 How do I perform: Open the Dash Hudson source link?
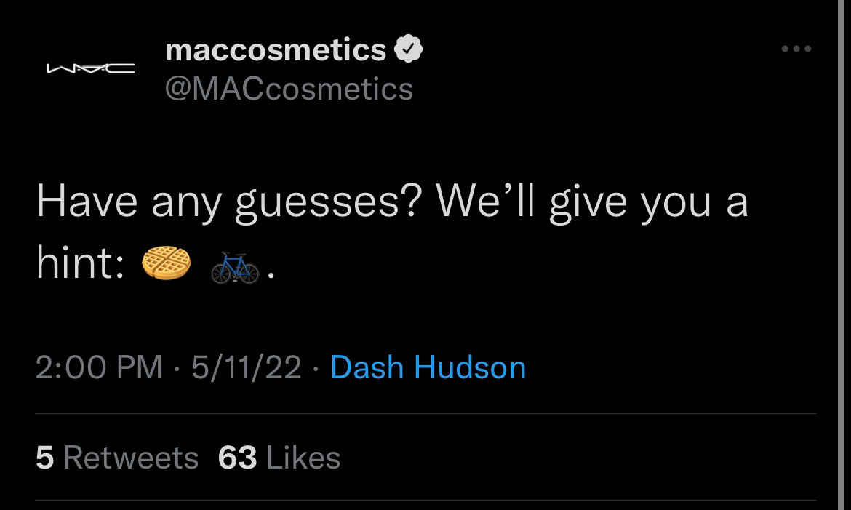tap(428, 367)
